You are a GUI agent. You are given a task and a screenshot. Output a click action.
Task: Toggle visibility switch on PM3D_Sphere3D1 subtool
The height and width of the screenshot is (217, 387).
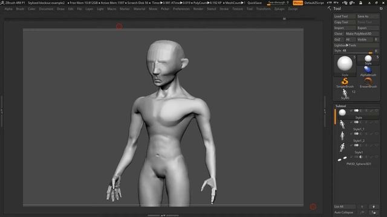356,157
